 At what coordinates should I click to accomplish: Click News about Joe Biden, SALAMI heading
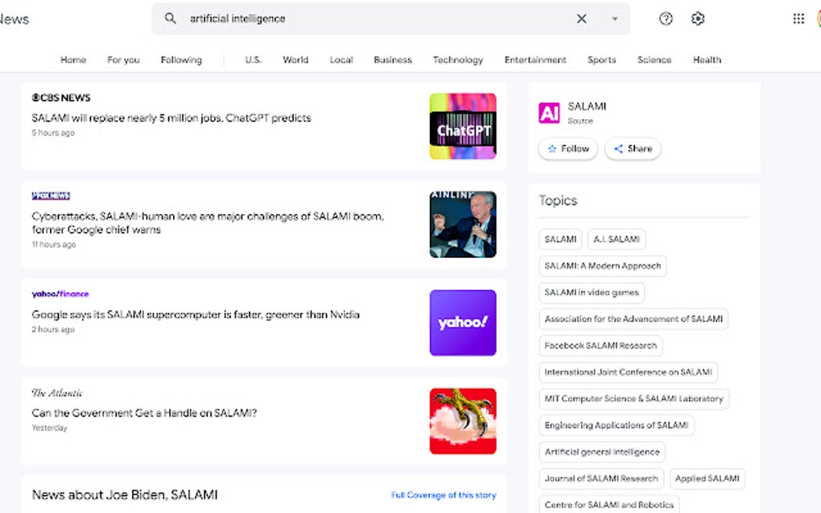point(125,495)
